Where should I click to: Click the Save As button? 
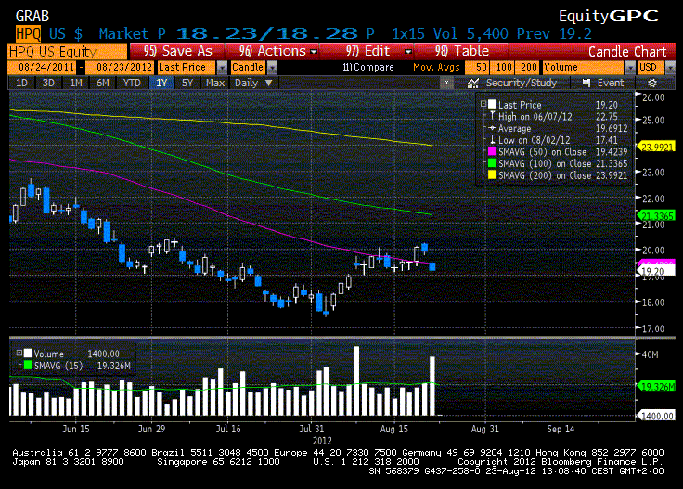pos(177,51)
